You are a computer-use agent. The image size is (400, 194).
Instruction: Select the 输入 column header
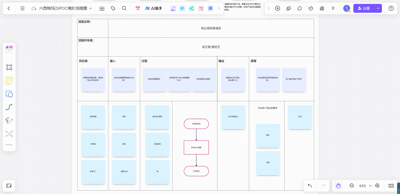113,61
